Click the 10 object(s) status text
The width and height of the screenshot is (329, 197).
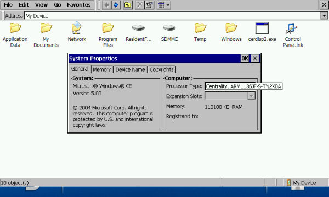tap(15, 183)
